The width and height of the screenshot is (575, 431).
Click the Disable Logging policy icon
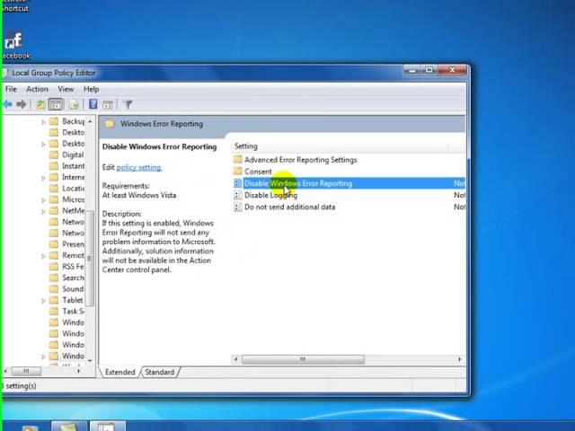(x=237, y=195)
